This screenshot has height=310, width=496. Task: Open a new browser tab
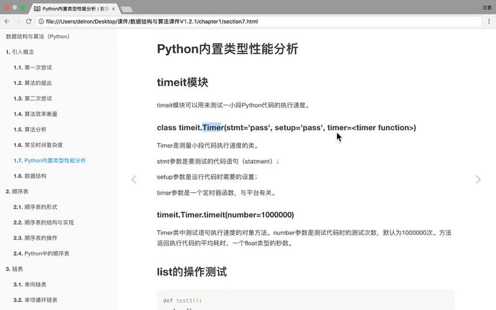click(127, 9)
